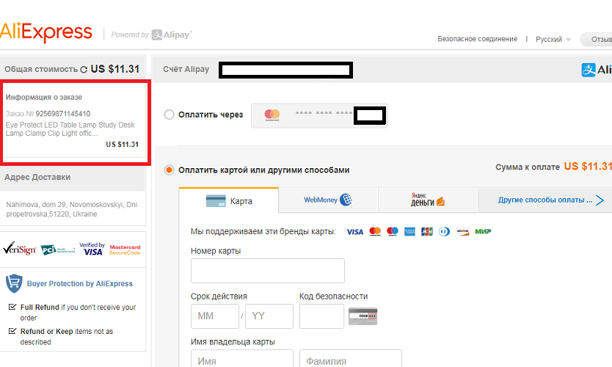Expand other payment methods arrow
Screen dimensions: 612x367
[600, 200]
